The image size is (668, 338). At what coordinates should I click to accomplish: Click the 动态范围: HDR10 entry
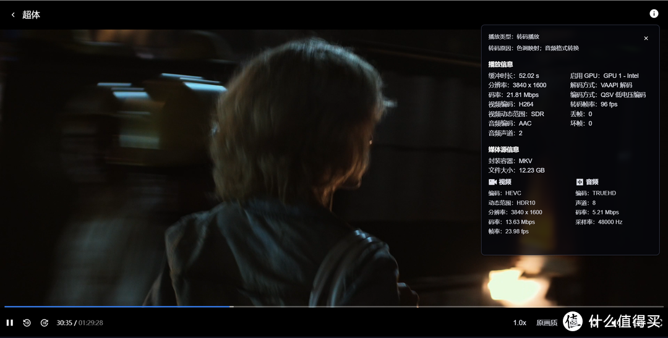click(x=512, y=203)
